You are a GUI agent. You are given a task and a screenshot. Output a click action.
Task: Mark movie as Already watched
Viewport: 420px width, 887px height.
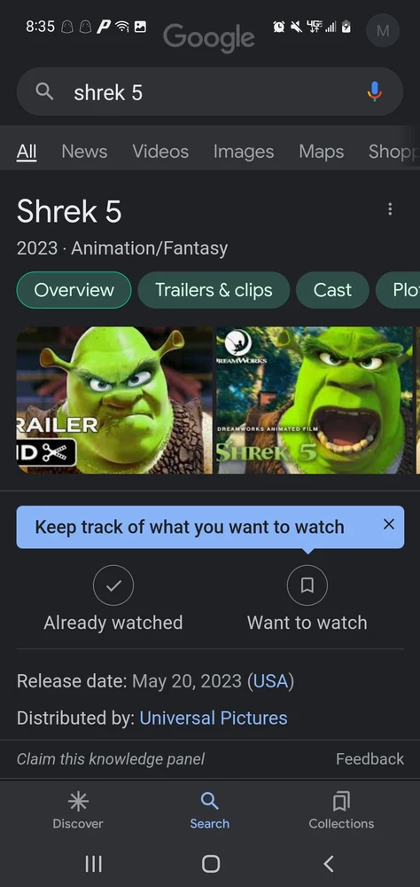(113, 598)
